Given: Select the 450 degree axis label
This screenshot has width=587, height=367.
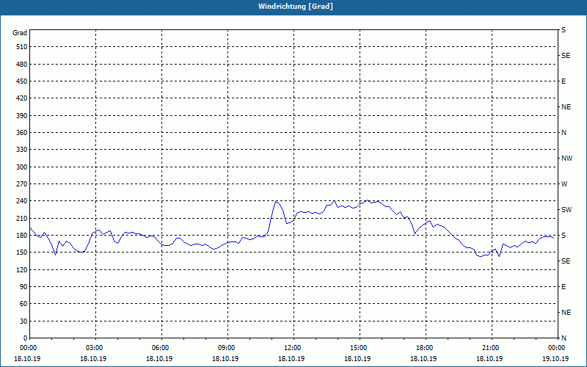Looking at the screenshot, I should [22, 81].
